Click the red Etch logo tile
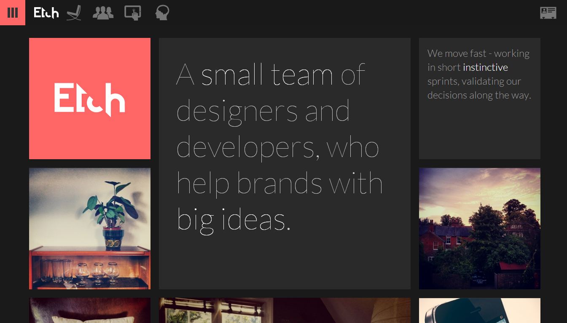 pos(89,98)
